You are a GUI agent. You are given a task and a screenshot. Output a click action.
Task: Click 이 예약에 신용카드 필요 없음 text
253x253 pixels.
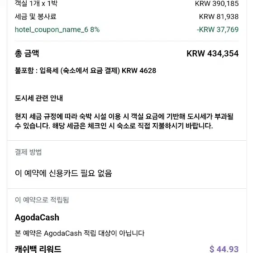coord(63,173)
